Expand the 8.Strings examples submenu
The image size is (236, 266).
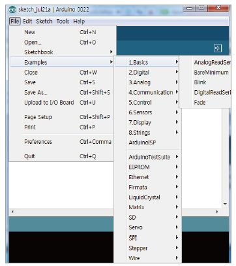(x=147, y=133)
